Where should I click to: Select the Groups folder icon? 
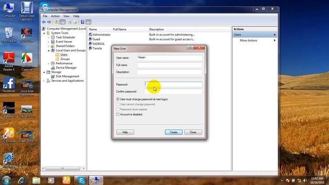57,59
